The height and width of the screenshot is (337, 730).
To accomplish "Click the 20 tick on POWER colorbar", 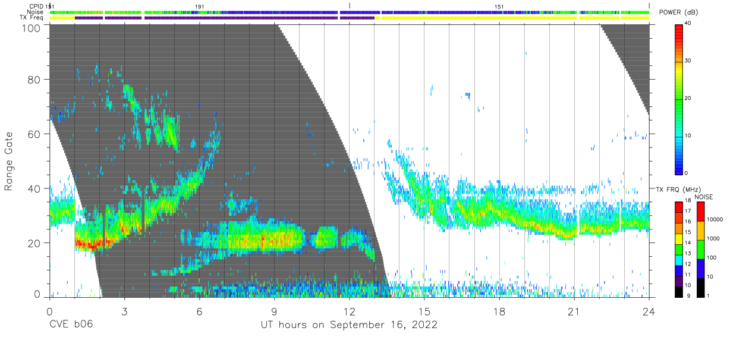I will click(x=688, y=98).
